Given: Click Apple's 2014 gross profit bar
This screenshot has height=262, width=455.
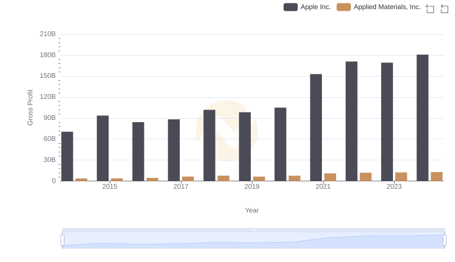Looking at the screenshot, I should coord(67,156).
